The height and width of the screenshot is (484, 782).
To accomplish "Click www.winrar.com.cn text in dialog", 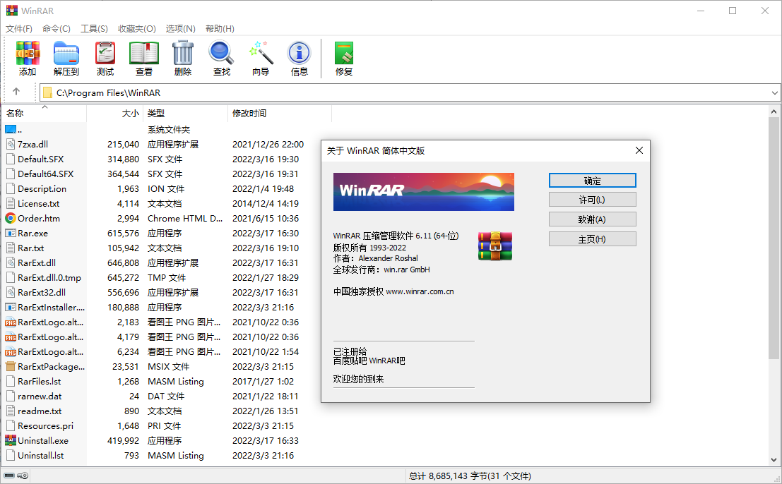I will tap(420, 292).
